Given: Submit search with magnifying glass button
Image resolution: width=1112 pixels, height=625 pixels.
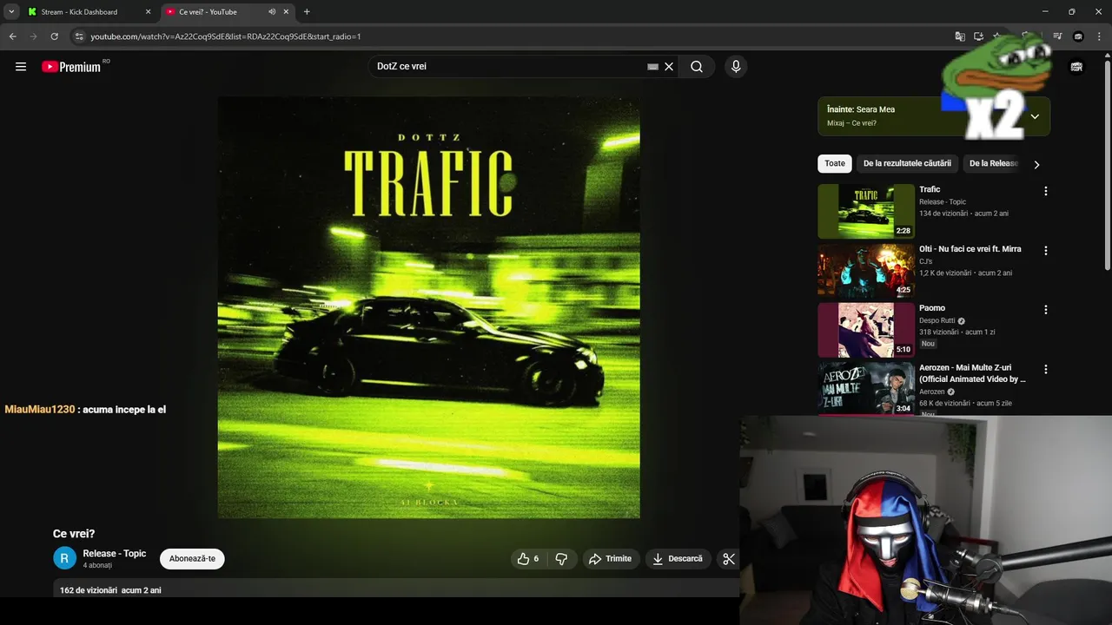Looking at the screenshot, I should 697,67.
